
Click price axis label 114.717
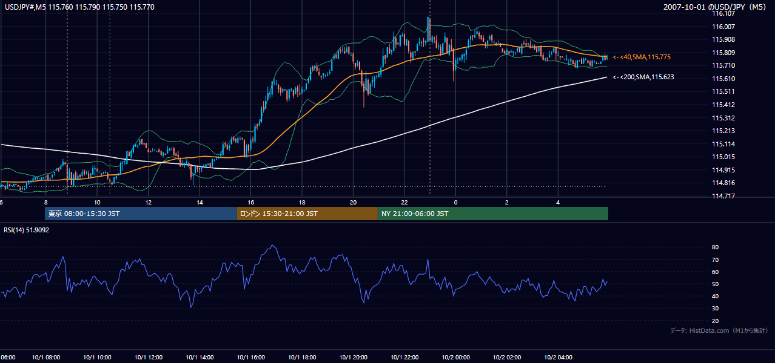pyautogui.click(x=723, y=196)
